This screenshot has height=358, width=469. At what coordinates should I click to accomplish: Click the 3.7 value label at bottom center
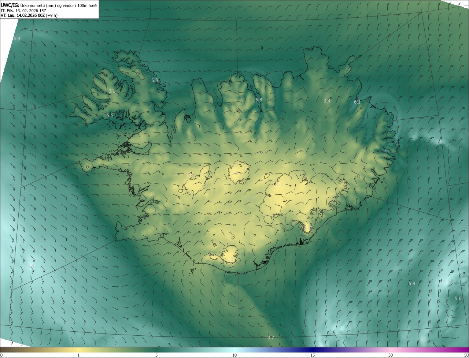tap(270, 338)
